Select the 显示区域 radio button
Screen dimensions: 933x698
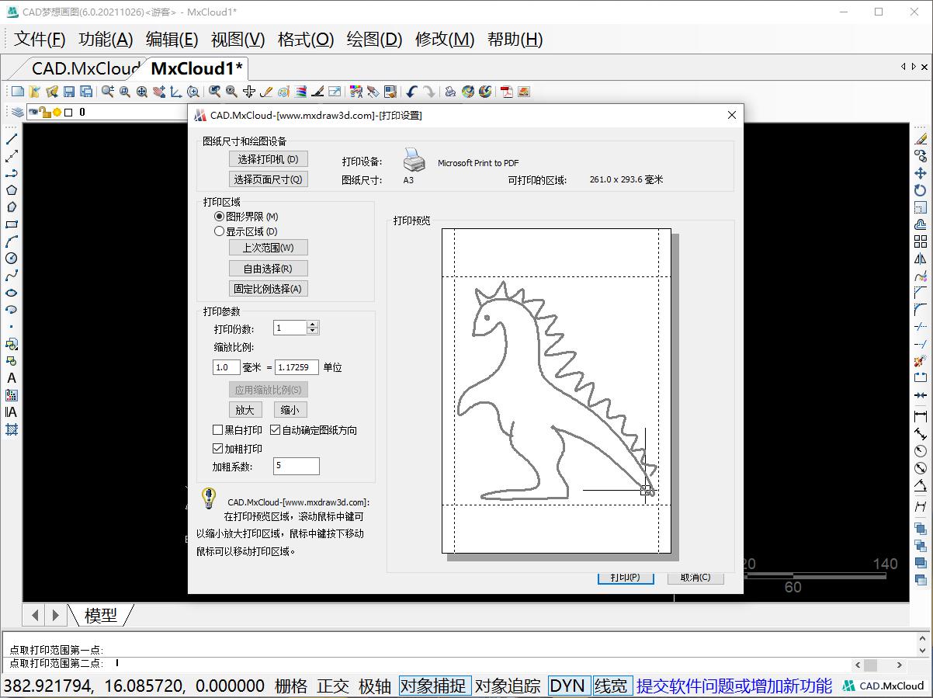(220, 231)
